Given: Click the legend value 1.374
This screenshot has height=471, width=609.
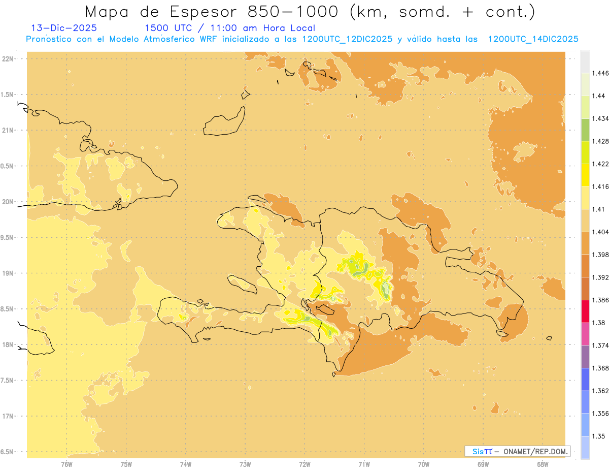Looking at the screenshot, I should pos(600,346).
